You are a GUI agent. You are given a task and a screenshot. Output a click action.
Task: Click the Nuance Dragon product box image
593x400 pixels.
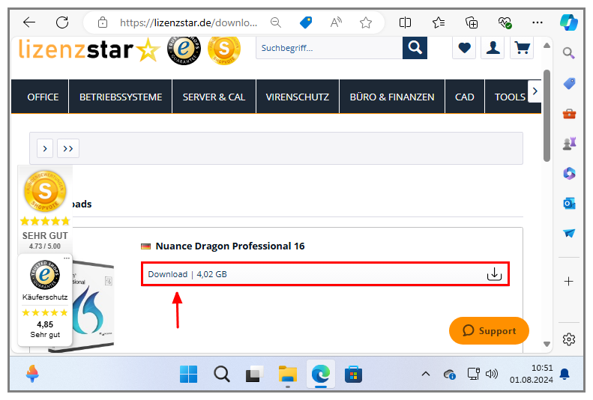pyautogui.click(x=94, y=308)
